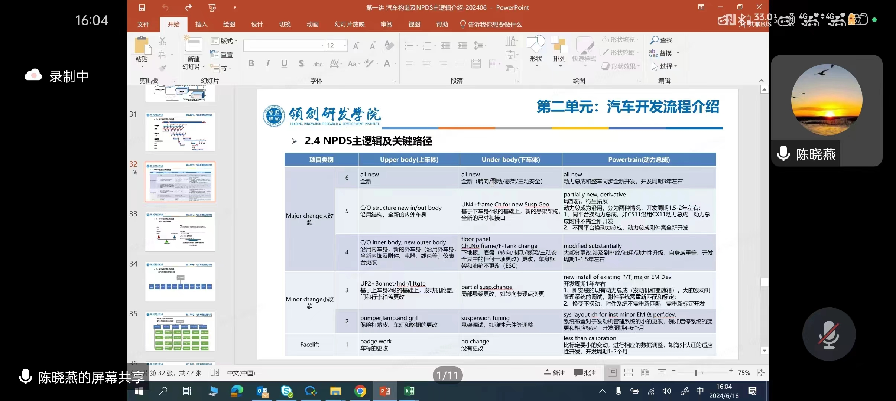Click the Save icon in title bar
Image resolution: width=896 pixels, height=401 pixels.
coord(142,7)
